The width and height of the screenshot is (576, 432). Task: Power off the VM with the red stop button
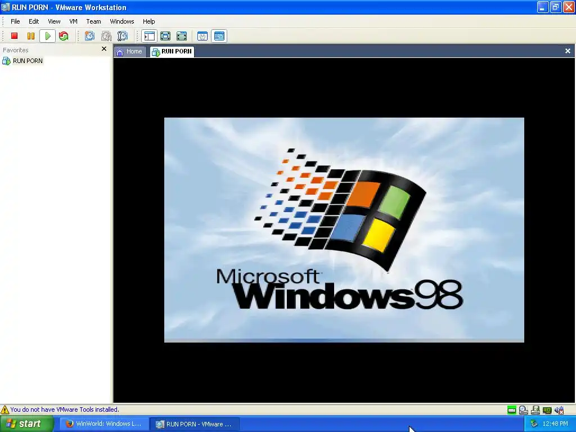point(14,36)
